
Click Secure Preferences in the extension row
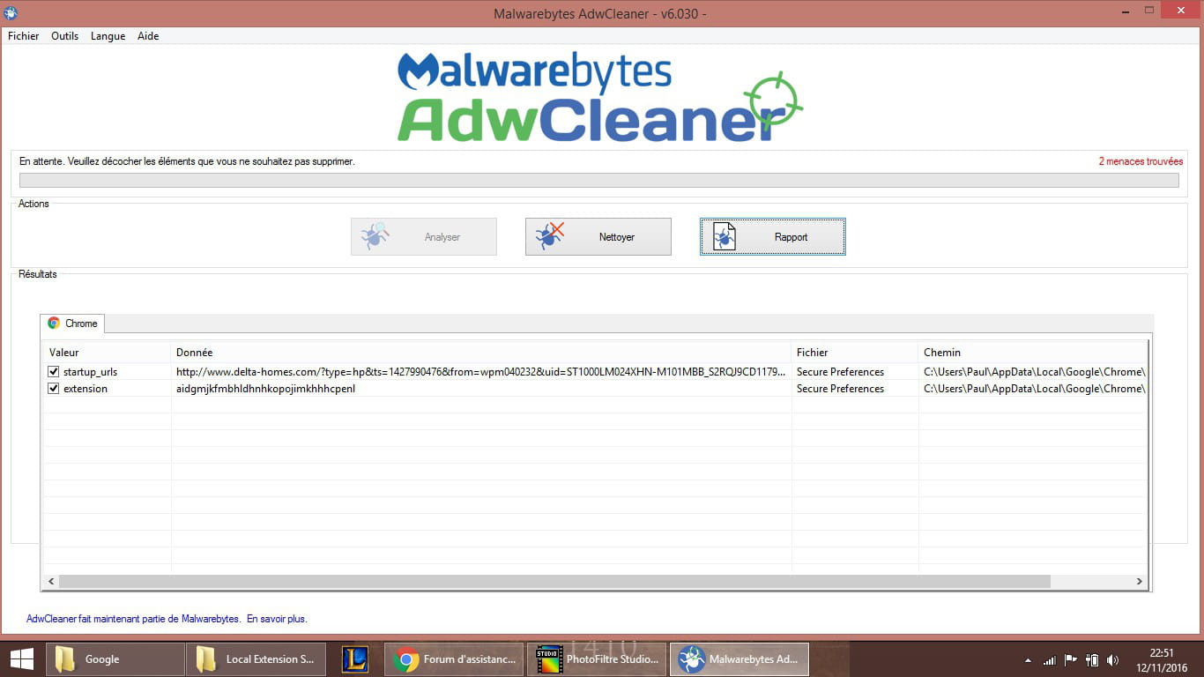point(840,389)
